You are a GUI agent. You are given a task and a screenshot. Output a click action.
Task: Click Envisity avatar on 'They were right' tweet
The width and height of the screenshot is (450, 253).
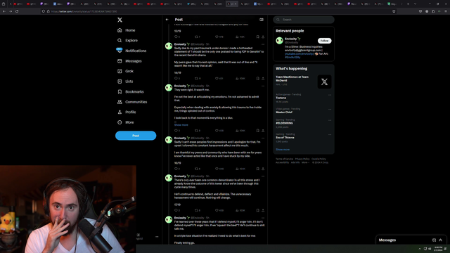coord(169,87)
